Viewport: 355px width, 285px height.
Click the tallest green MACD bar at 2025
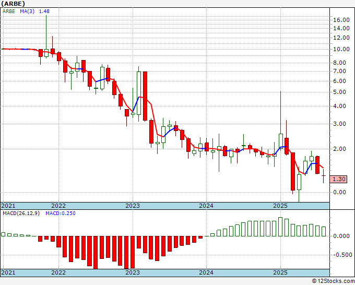pos(280,227)
